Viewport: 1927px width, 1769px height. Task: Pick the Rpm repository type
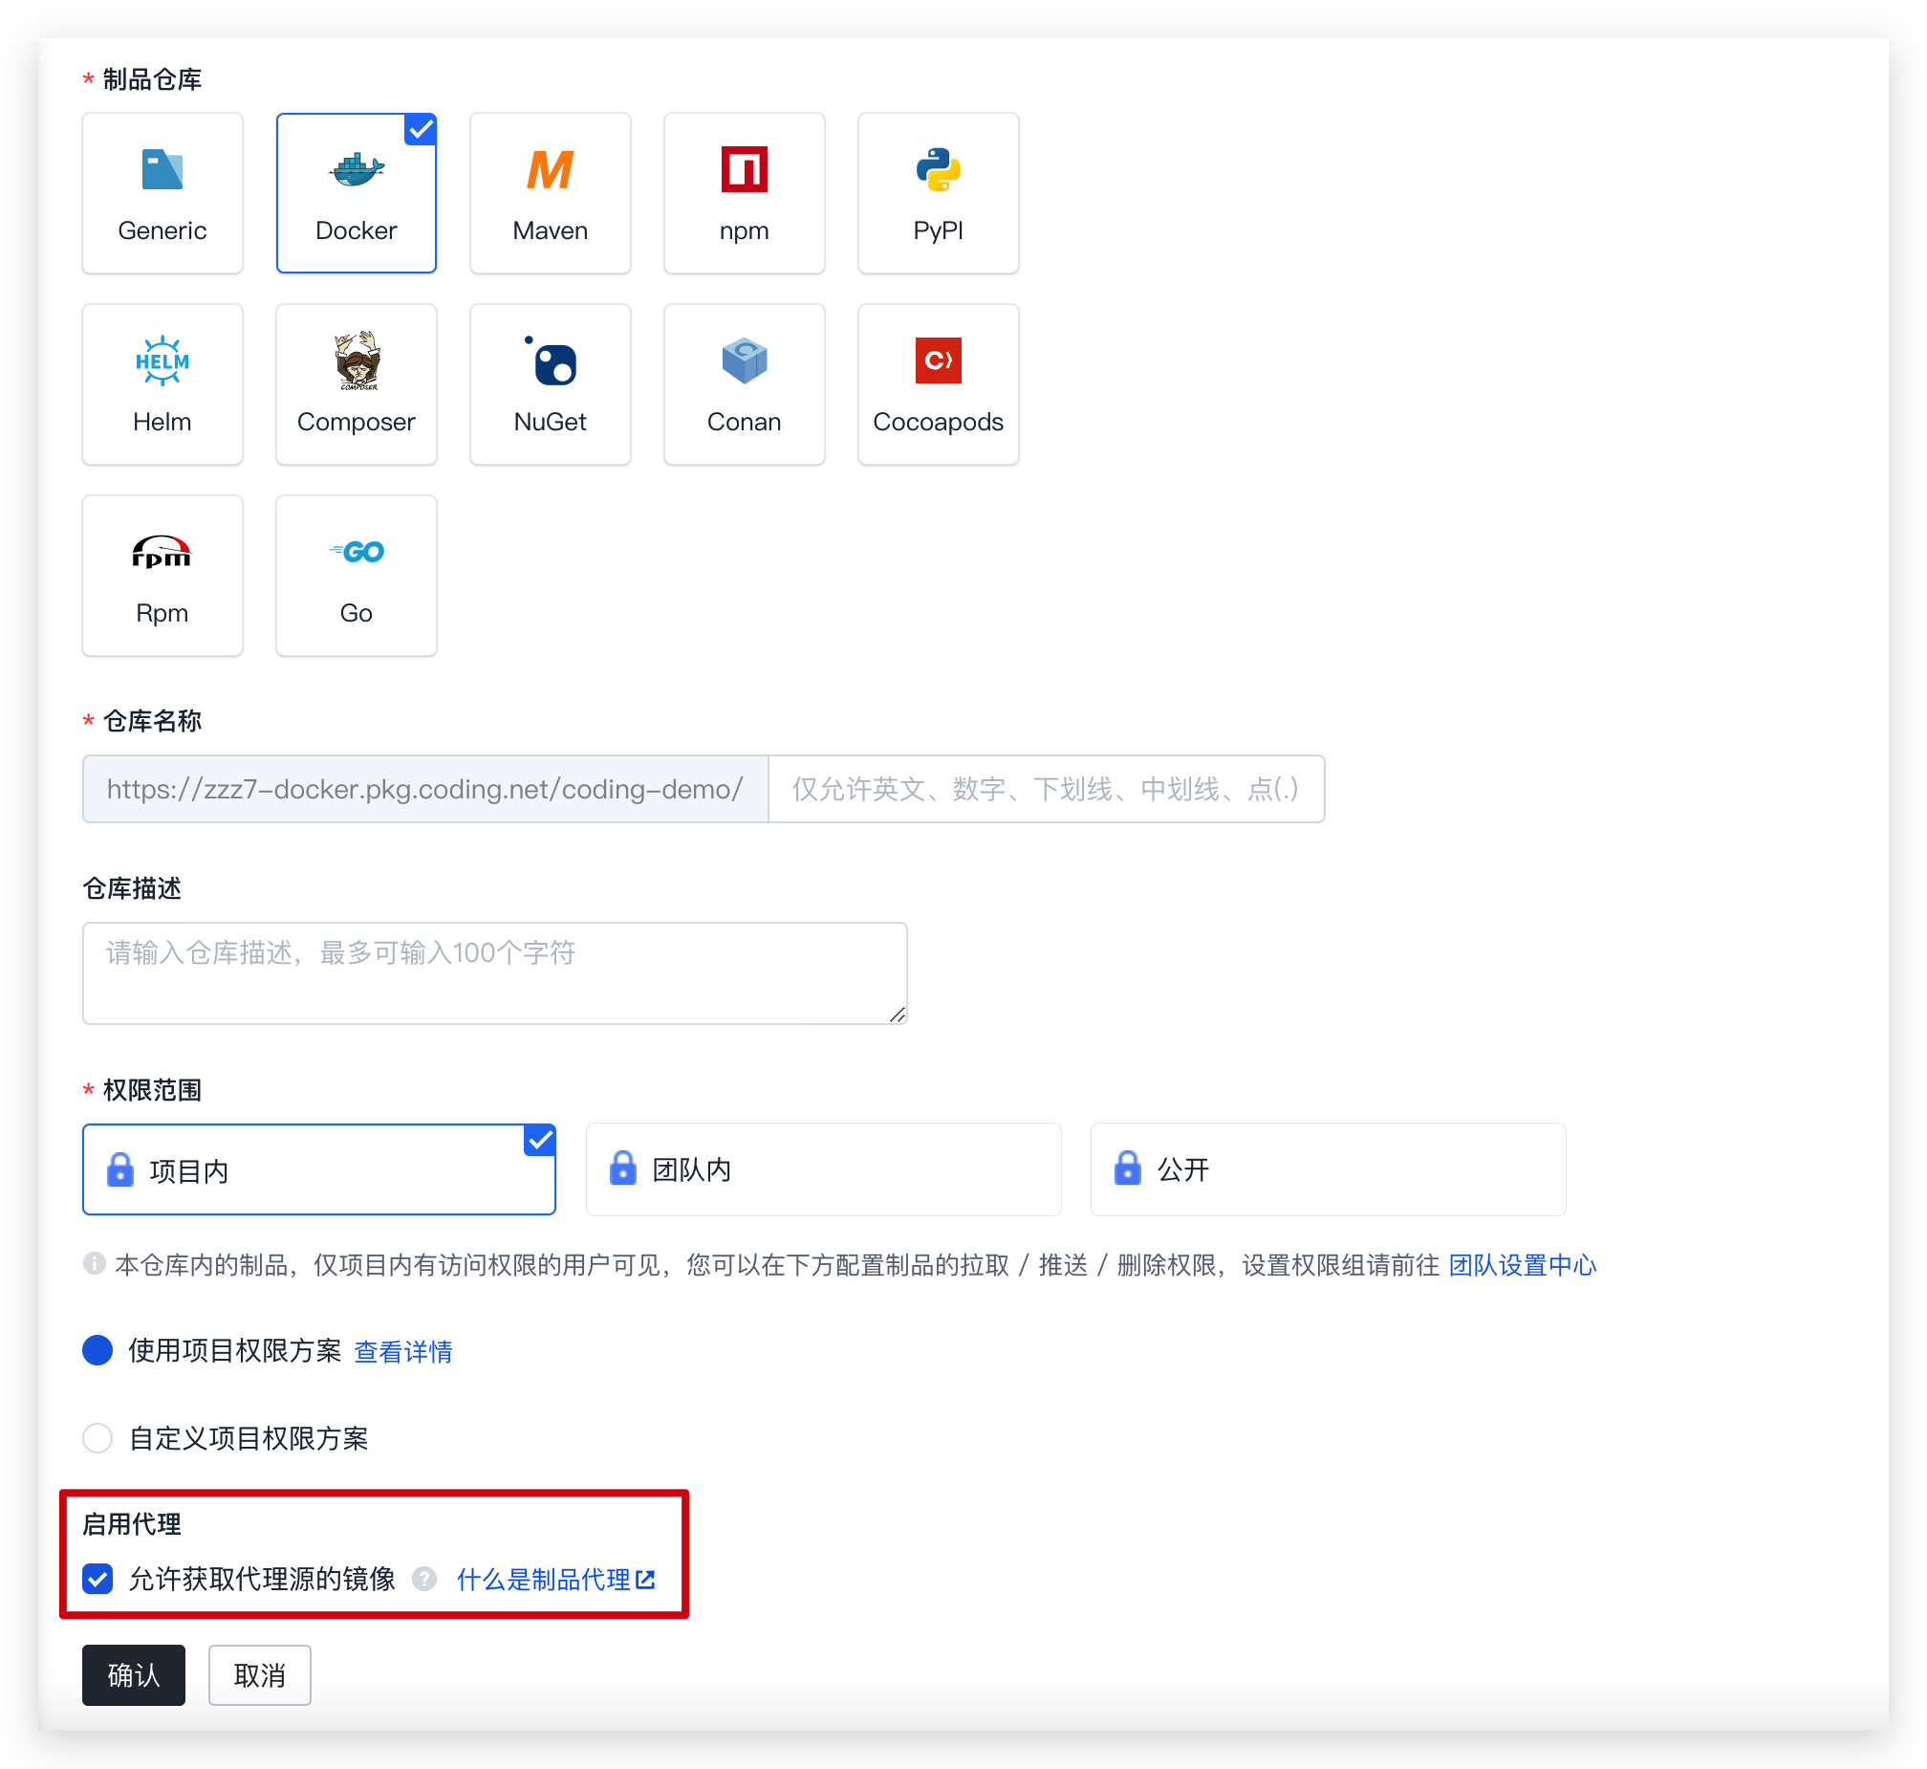[162, 576]
